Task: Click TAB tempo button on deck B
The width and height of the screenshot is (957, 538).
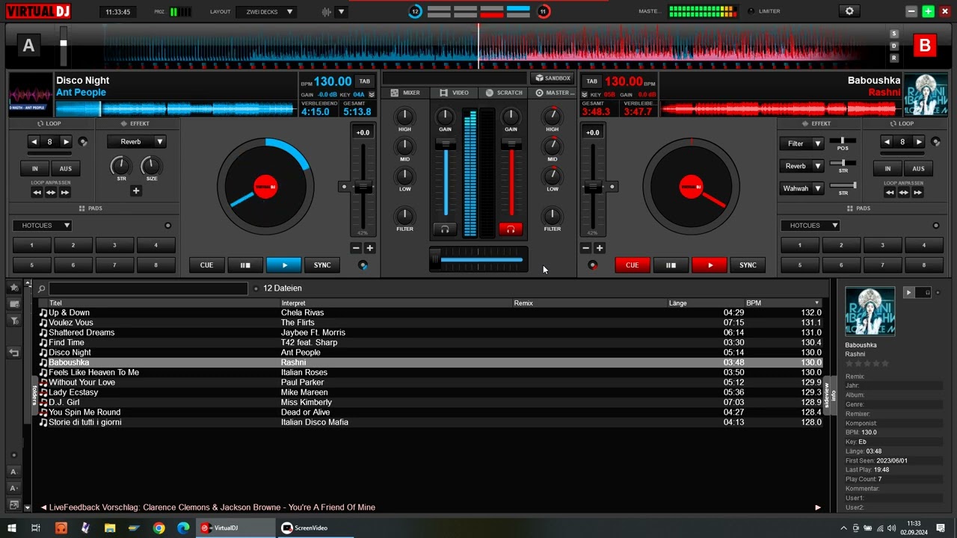Action: 591,81
